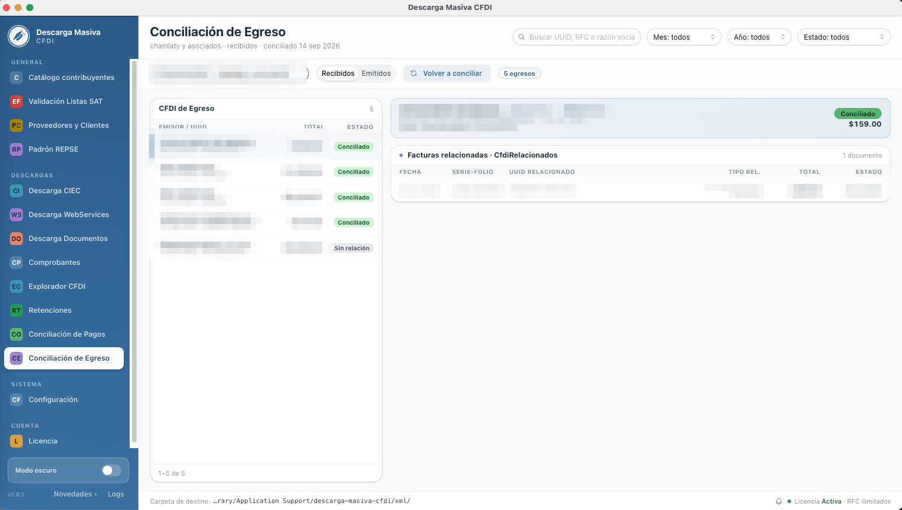Click the TOTAL header in CFDI de Egreso
Screen dimensions: 902x510
[313, 127]
